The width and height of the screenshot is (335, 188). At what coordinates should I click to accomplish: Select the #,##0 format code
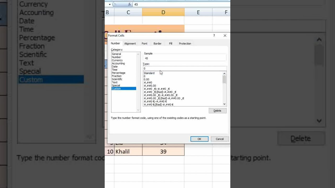coord(148,83)
